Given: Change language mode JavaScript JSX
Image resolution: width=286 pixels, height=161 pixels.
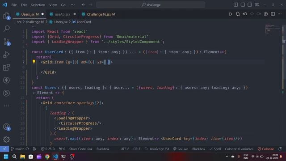Looking at the screenshot, I should pyautogui.click(x=159, y=149).
